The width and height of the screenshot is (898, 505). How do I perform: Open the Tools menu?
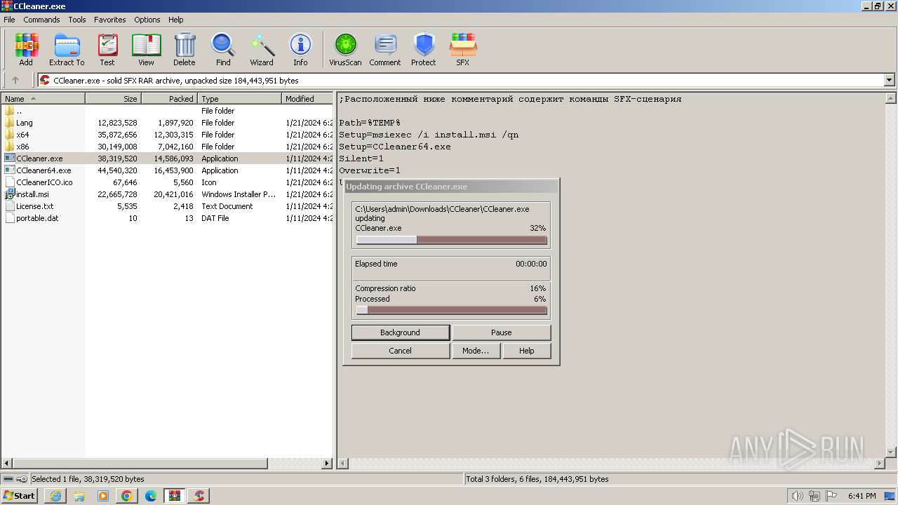click(77, 20)
